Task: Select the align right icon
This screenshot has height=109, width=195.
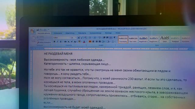Action: 97,42
